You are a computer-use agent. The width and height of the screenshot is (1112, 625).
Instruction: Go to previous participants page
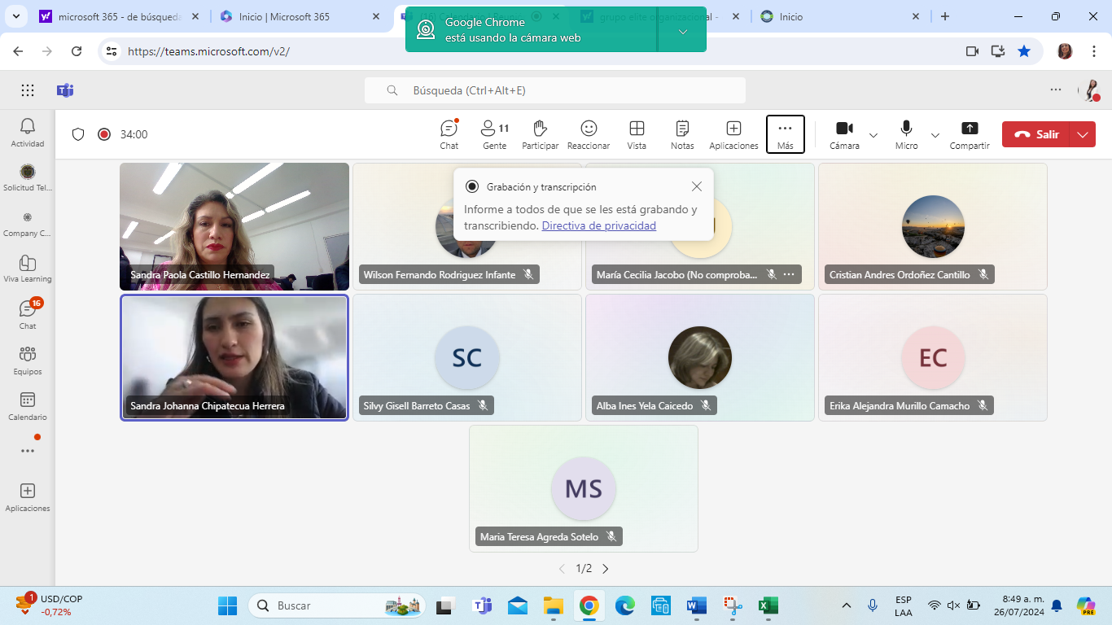coord(562,569)
